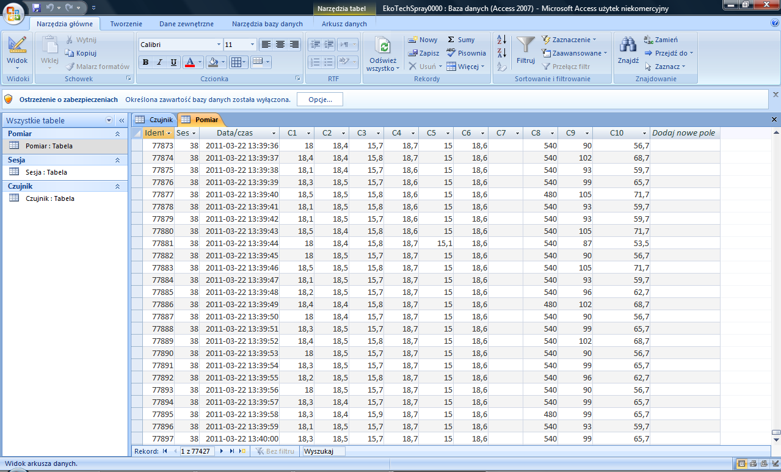
Task: Click Odśwież wszystko refresh icon
Action: tap(383, 46)
